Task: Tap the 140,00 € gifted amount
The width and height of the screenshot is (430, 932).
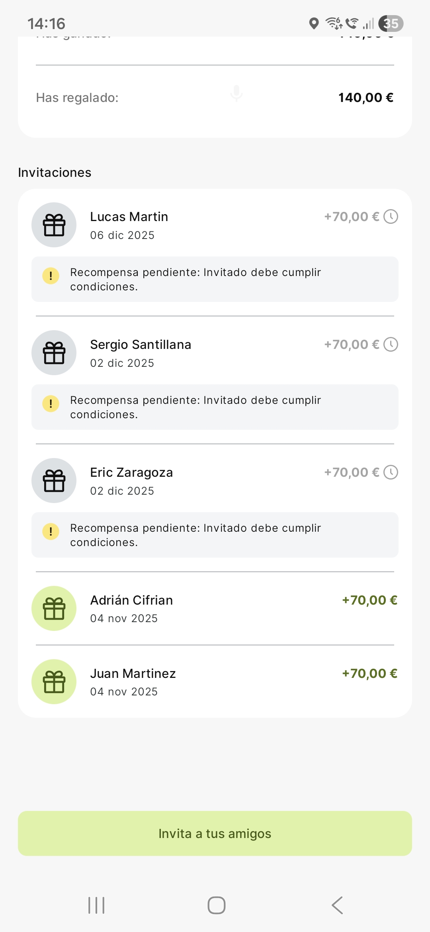Action: (x=365, y=98)
